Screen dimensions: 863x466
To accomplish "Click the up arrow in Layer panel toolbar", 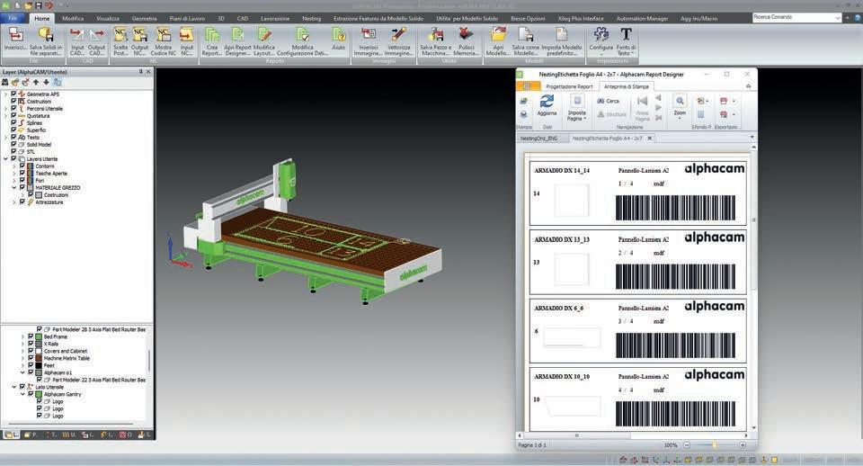I will 36,82.
